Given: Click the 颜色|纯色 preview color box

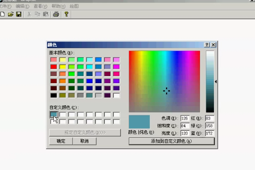Looking at the screenshot, I should [139, 122].
